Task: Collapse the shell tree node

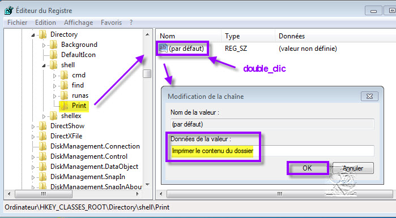Action: 44,66
